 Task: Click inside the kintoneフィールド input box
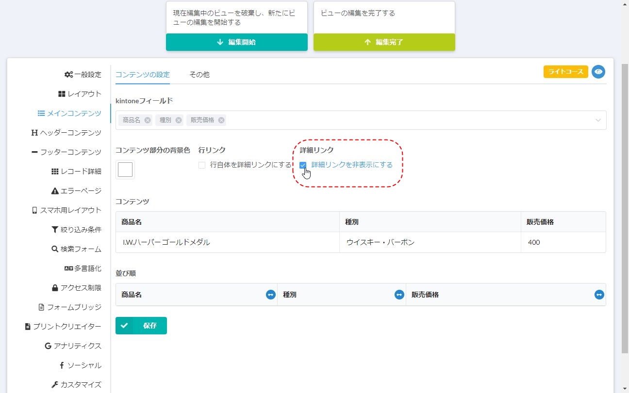(361, 120)
